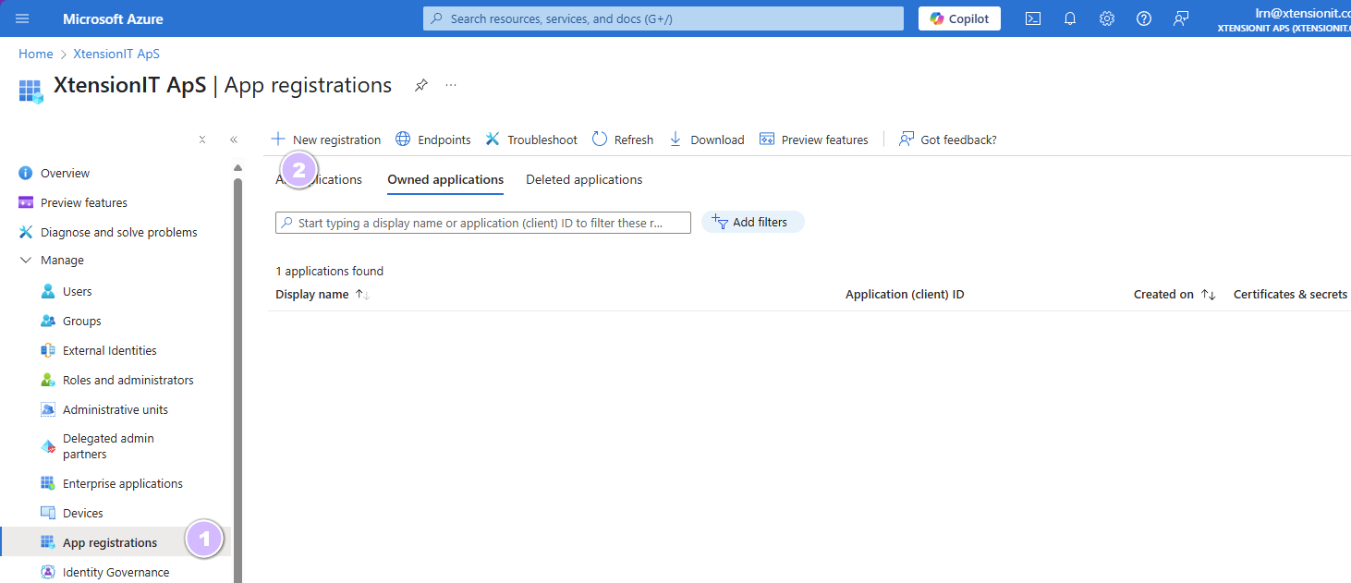Open the notifications bell

point(1070,18)
